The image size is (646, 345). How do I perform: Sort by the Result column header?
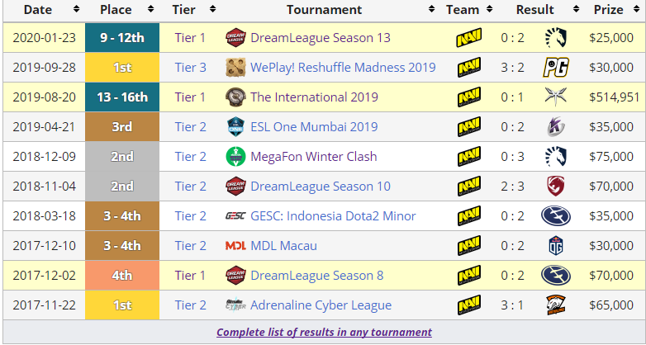[534, 10]
